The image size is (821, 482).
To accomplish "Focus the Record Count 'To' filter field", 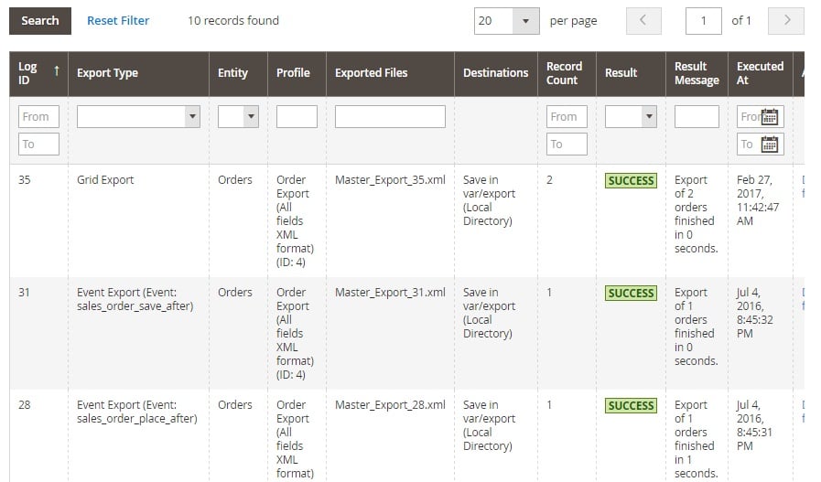I will [567, 145].
